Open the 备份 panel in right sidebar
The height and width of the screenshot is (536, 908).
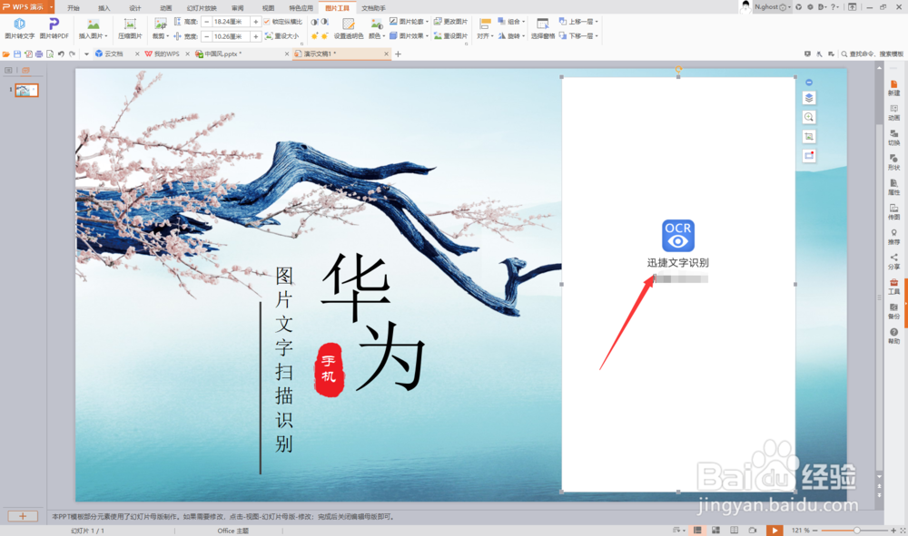pyautogui.click(x=894, y=311)
